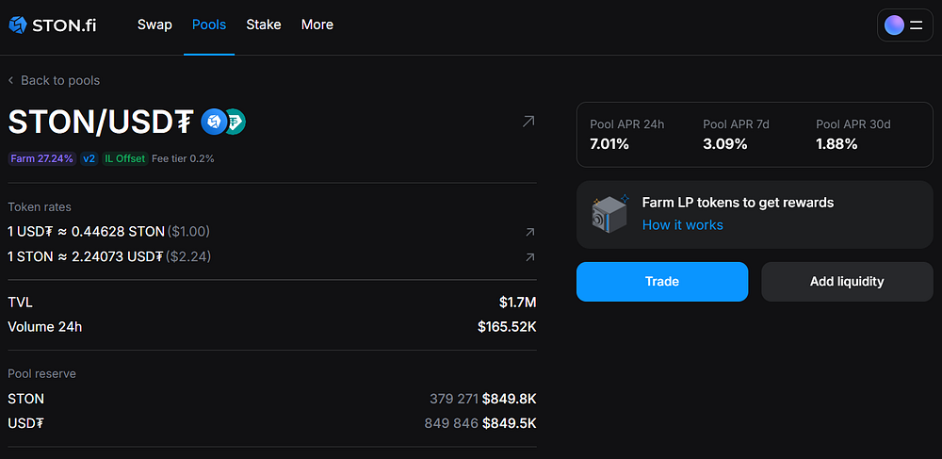Image resolution: width=942 pixels, height=459 pixels.
Task: Click the STON token icon
Action: (213, 122)
